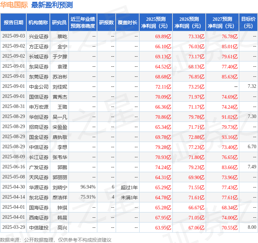Click the 东北证券 institution cell
Screen dimensions: 258x243
pos(39,198)
